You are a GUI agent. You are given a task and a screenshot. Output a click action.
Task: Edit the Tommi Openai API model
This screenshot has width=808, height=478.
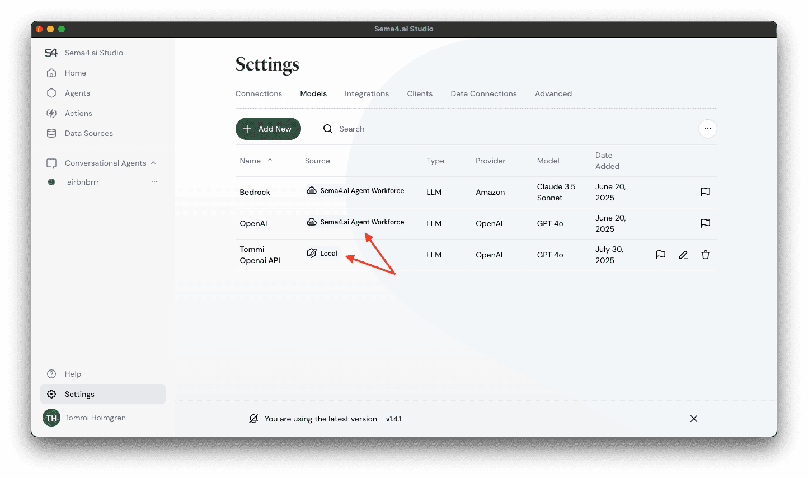(x=683, y=255)
